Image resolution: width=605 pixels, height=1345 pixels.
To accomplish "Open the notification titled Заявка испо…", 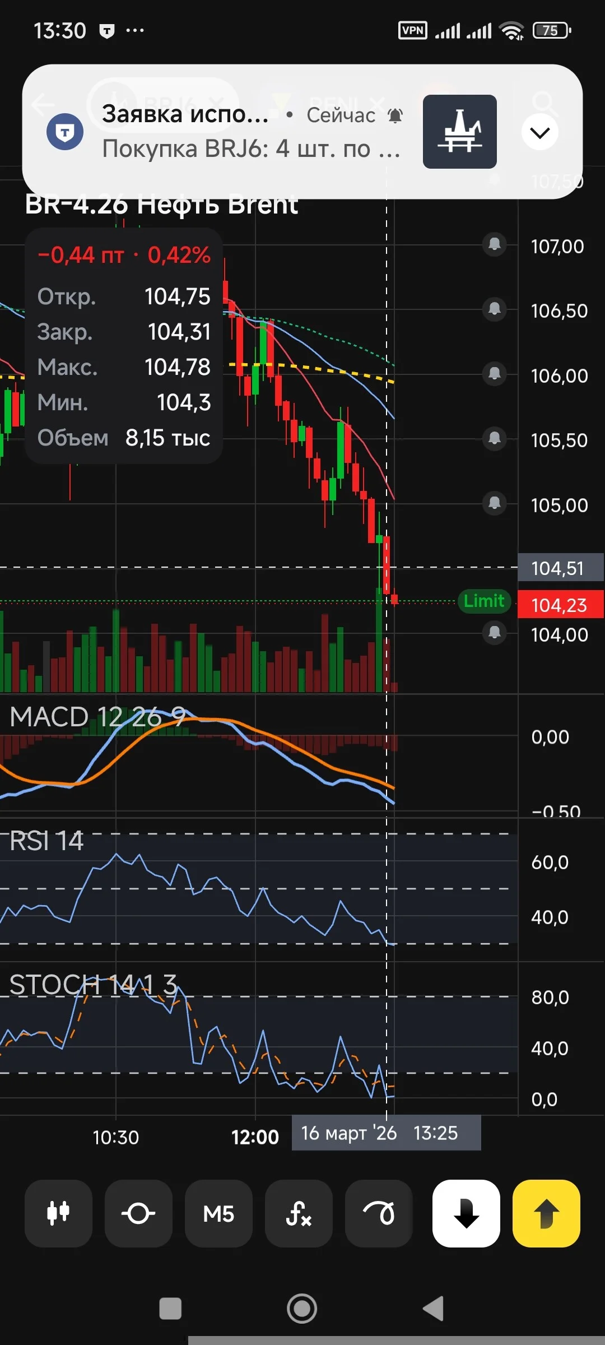I will point(185,114).
